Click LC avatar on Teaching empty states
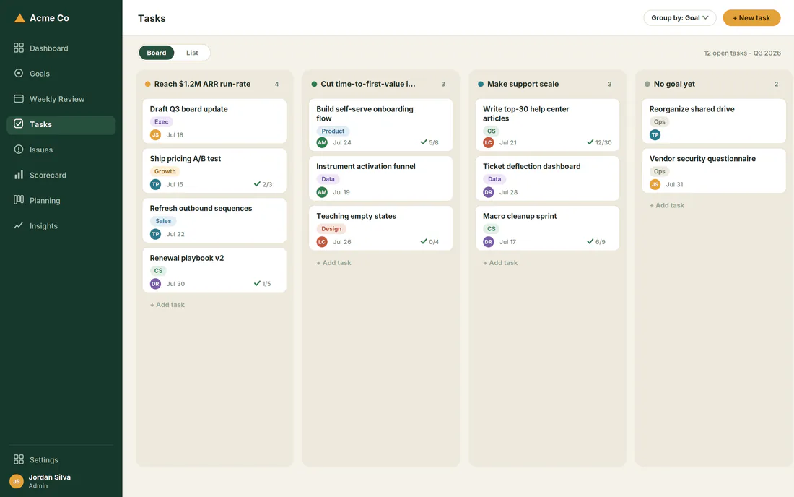The width and height of the screenshot is (794, 497). click(322, 242)
